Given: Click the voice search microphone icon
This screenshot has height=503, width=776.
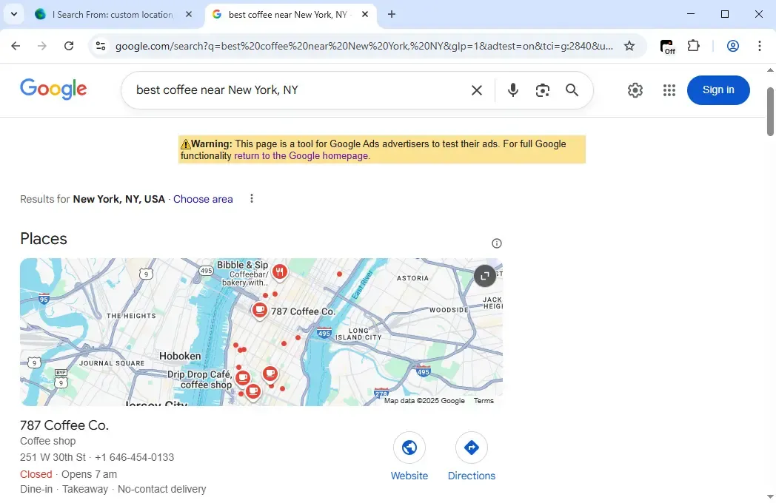Looking at the screenshot, I should coord(513,90).
